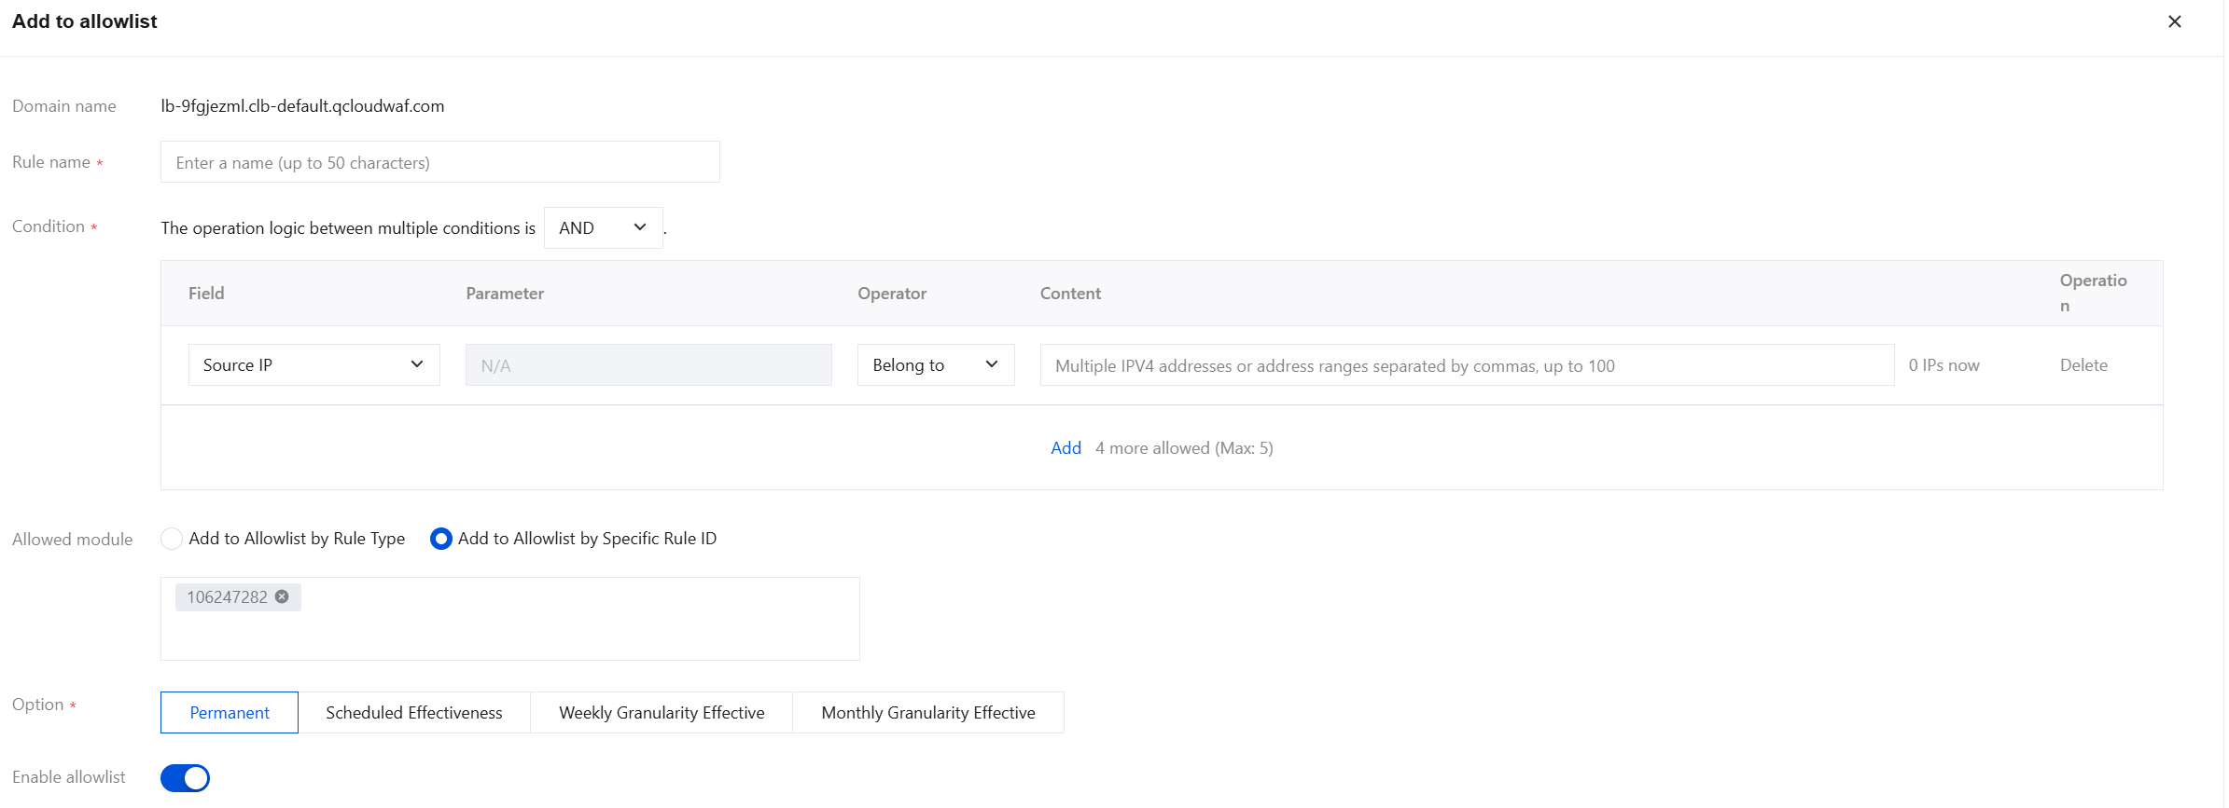This screenshot has width=2229, height=808.
Task: Close the Add to allowlist dialog
Action: pos(2174,21)
